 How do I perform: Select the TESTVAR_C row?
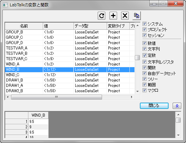[70, 59]
